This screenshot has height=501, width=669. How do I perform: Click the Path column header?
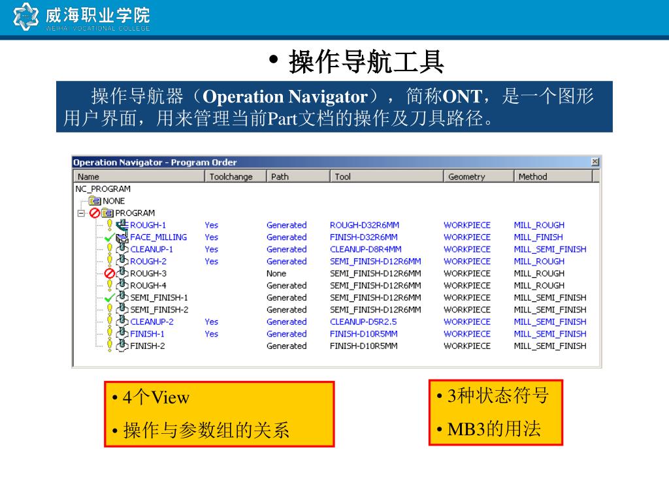298,176
